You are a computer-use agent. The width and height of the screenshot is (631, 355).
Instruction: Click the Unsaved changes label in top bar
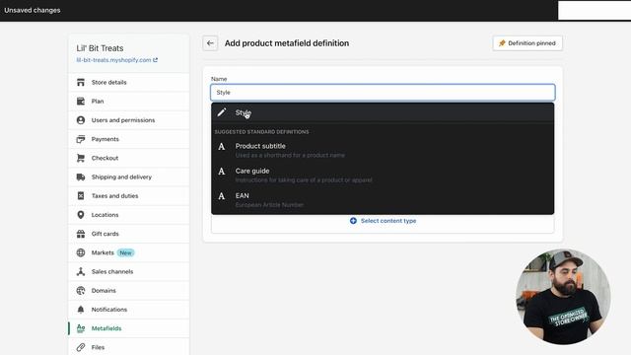point(33,10)
